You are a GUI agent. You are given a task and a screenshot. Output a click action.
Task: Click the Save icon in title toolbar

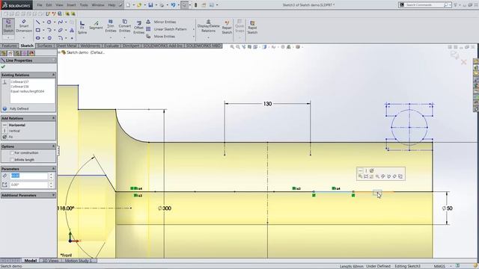(150, 5)
